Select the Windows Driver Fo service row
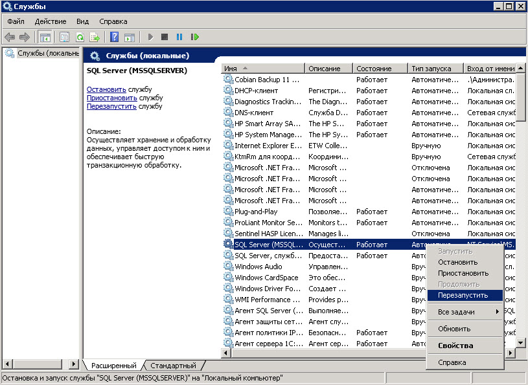The width and height of the screenshot is (528, 385). click(324, 289)
